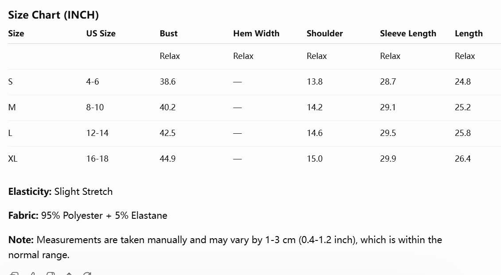Click the share upload arrow icon
Image resolution: width=501 pixels, height=275 pixels.
(x=69, y=274)
